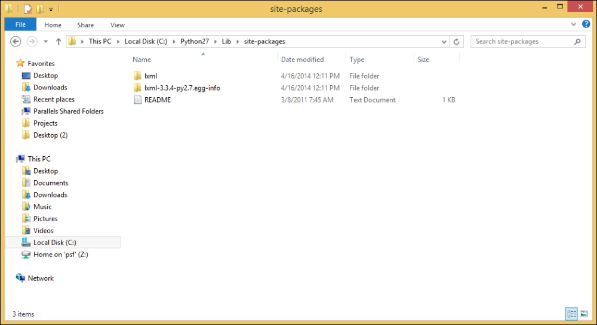Screen dimensions: 597x325
Task: Click the Local Disk (C:) drive icon
Action: (26, 242)
